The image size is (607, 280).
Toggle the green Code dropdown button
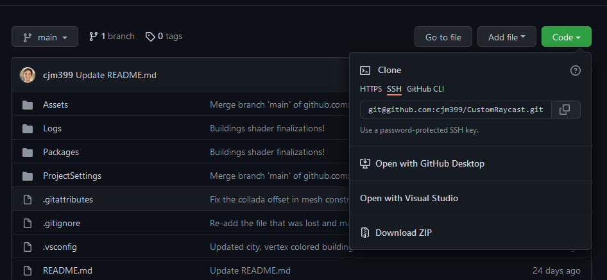click(x=567, y=37)
